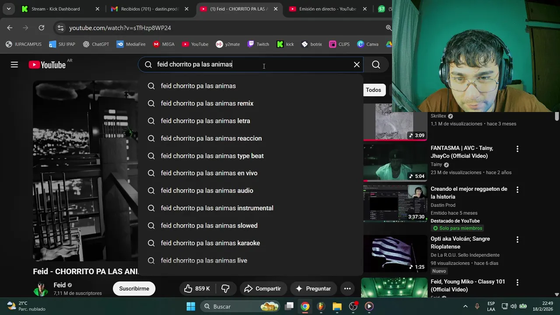The height and width of the screenshot is (315, 560).
Task: Open the MEGA bookmark
Action: point(164,44)
